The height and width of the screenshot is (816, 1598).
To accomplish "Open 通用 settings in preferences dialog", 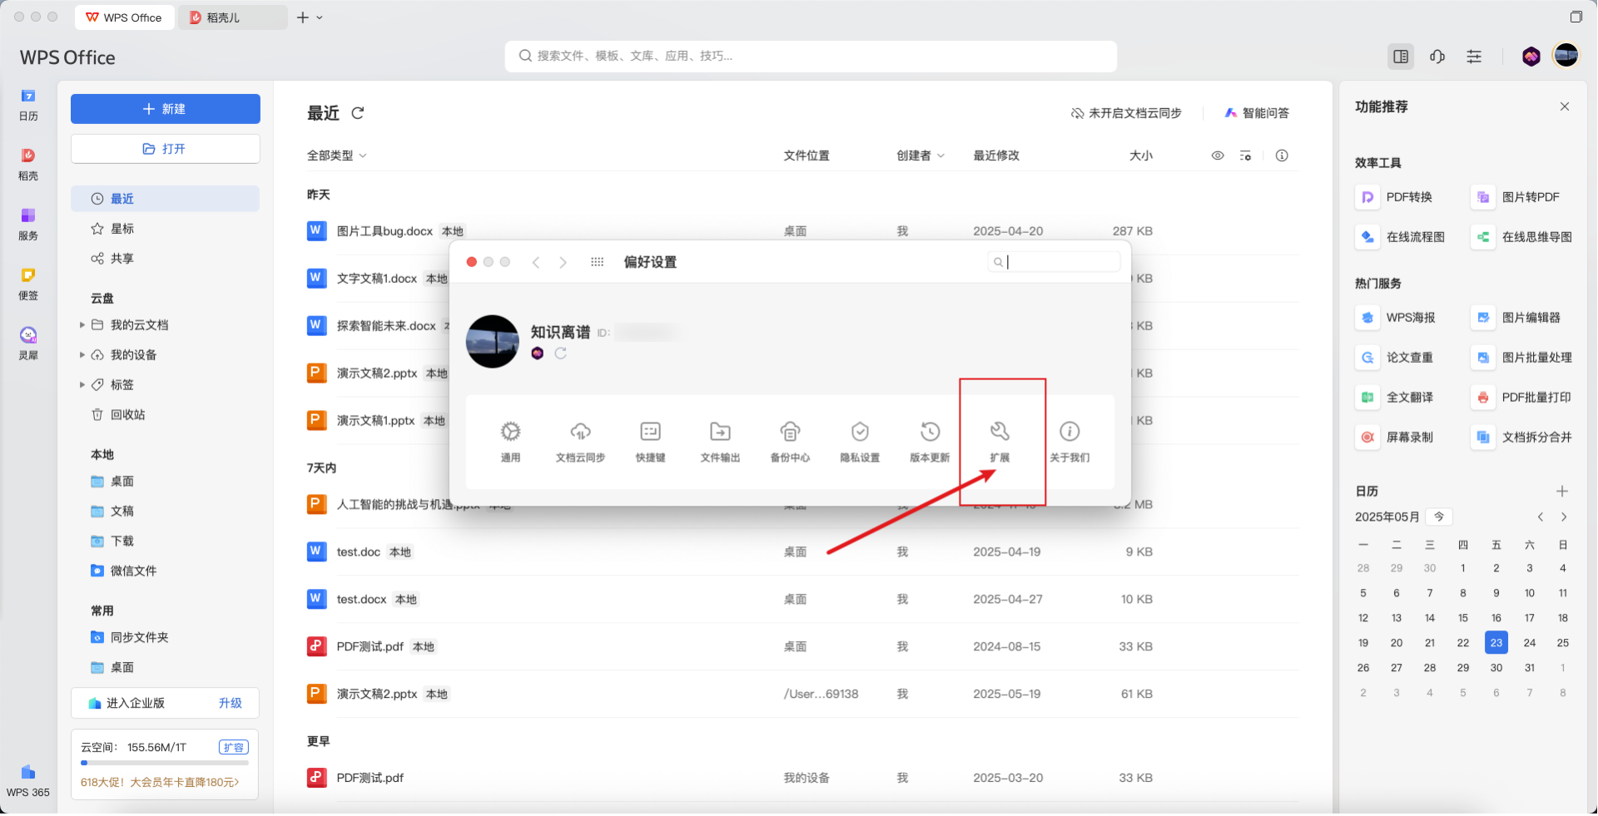I will (x=510, y=442).
